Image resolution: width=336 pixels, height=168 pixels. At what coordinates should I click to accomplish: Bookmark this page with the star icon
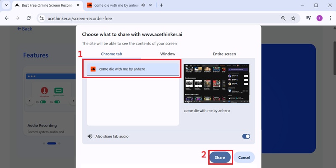(x=293, y=18)
